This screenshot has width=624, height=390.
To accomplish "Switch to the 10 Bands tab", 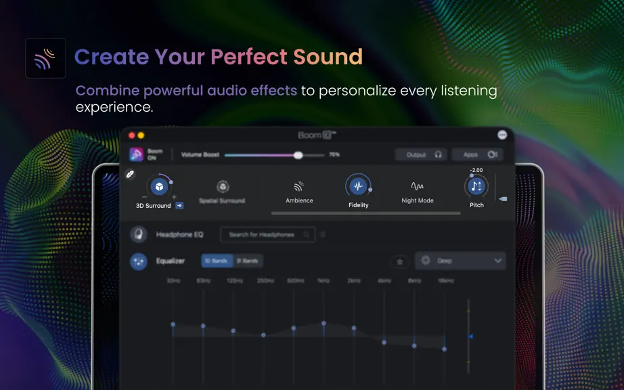I will [217, 261].
